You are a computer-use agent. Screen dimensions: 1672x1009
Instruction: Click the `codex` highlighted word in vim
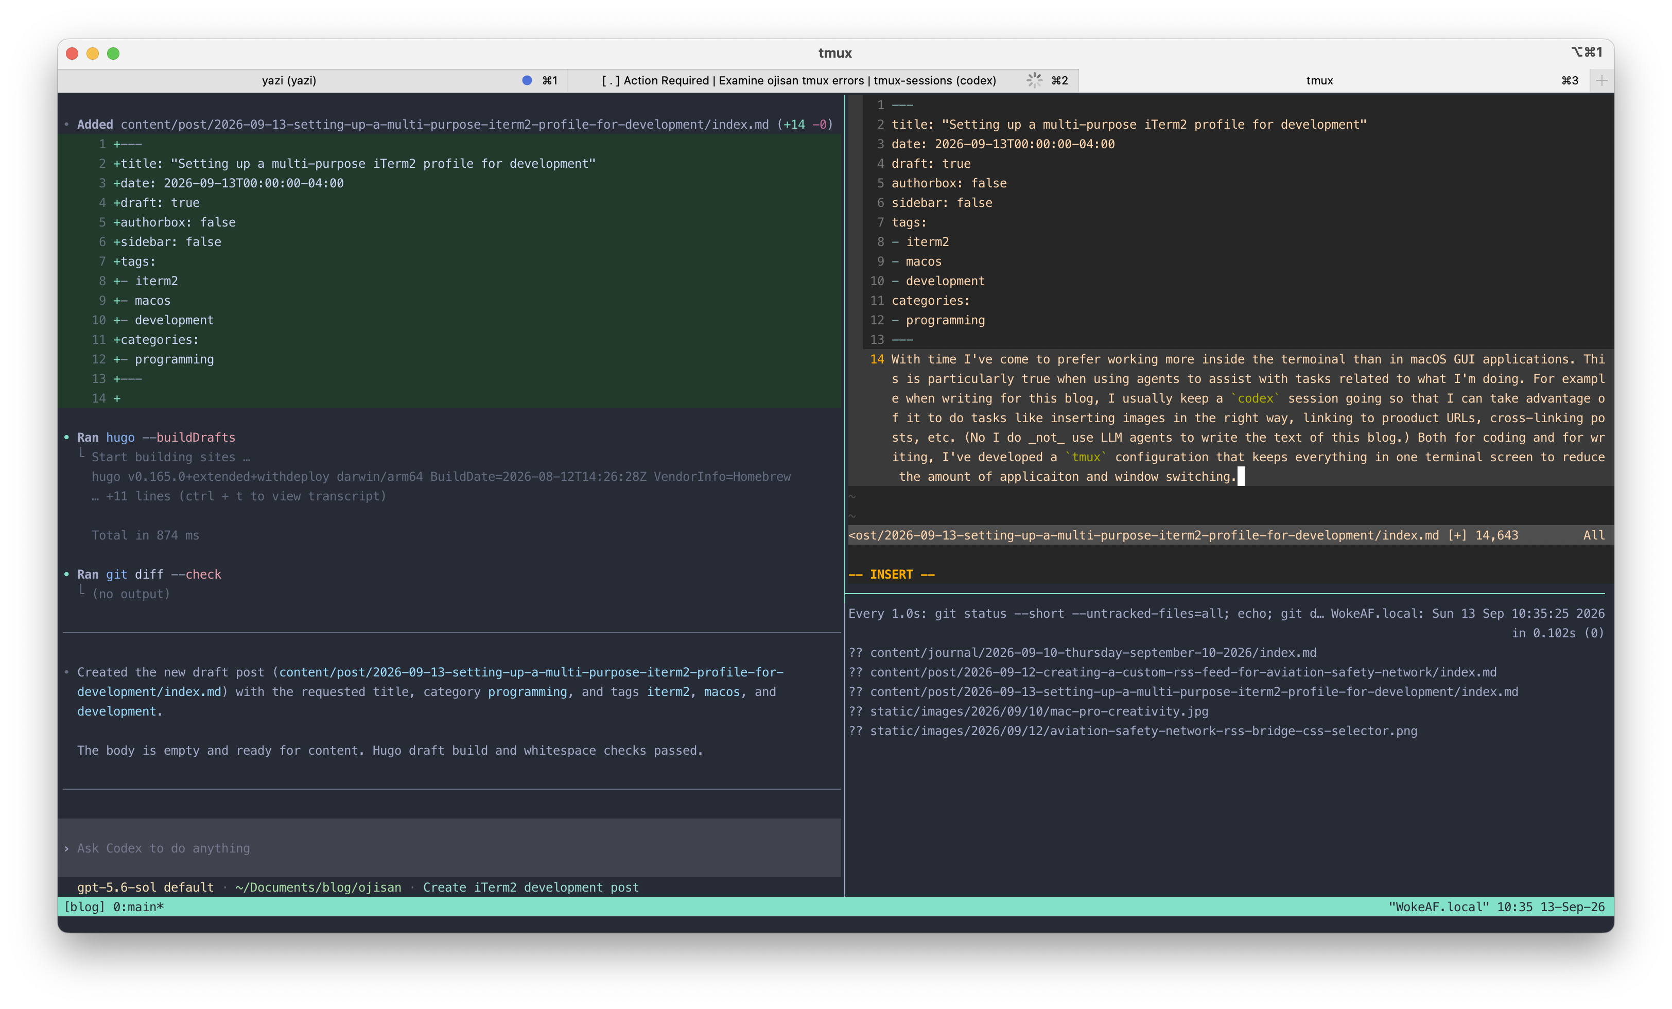point(1255,398)
